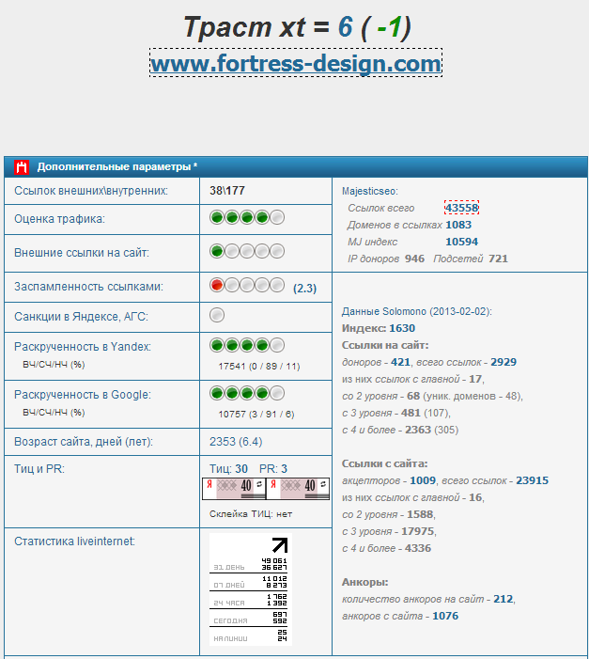Viewport: 589px width, 659px height.
Task: Click the 'Возраст сайта, дней (лет):' label
Action: (84, 442)
